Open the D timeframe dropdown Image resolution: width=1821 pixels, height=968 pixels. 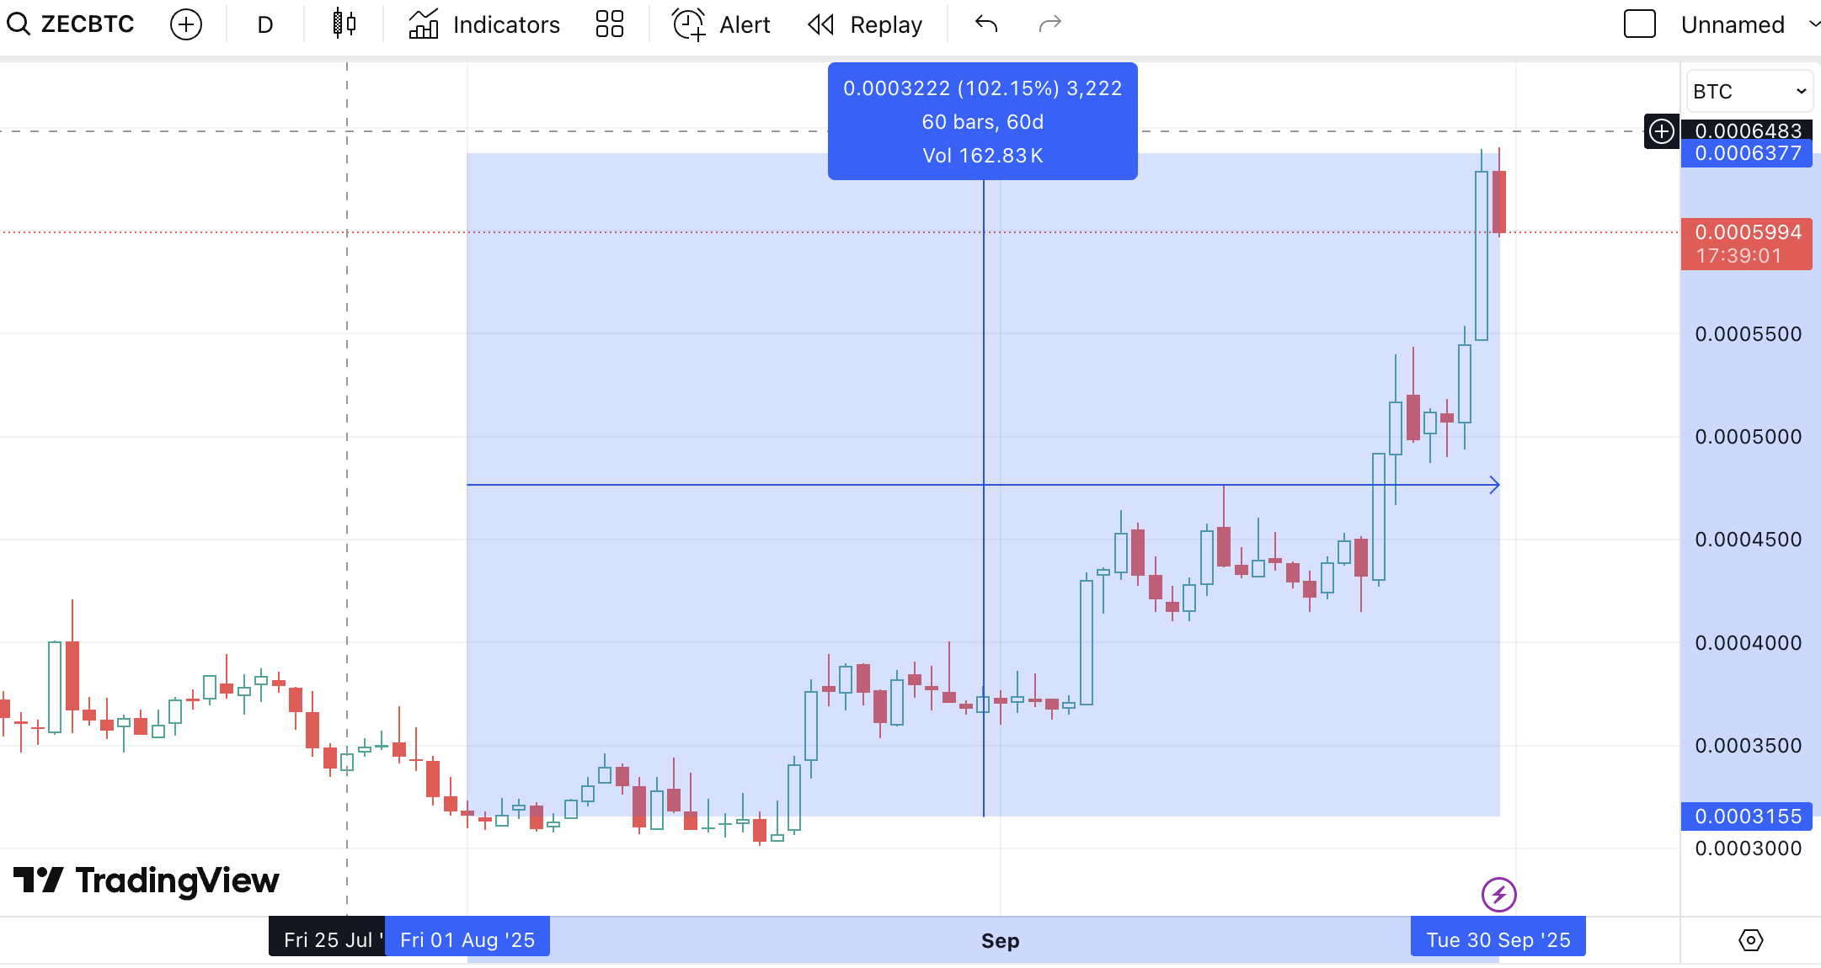click(x=264, y=24)
